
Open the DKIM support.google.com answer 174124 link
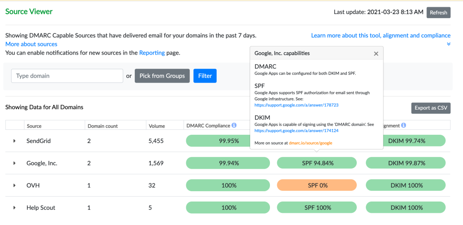point(297,130)
